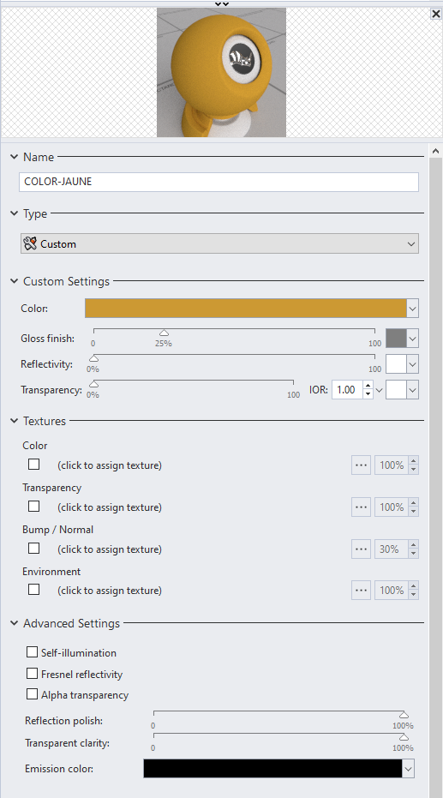Close the material preview with the X icon

[436, 15]
